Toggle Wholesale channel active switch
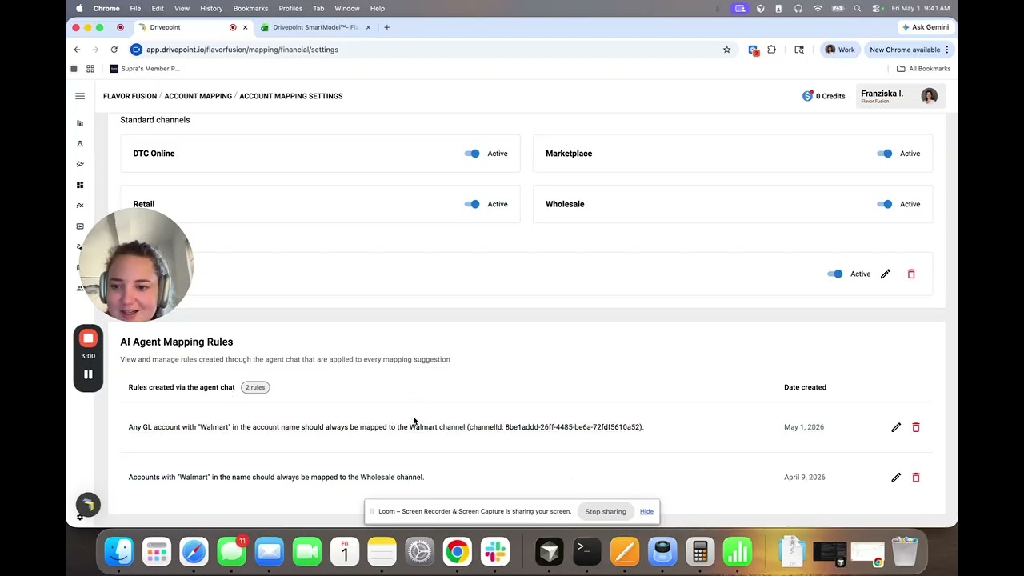Image resolution: width=1024 pixels, height=576 pixels. click(x=884, y=204)
